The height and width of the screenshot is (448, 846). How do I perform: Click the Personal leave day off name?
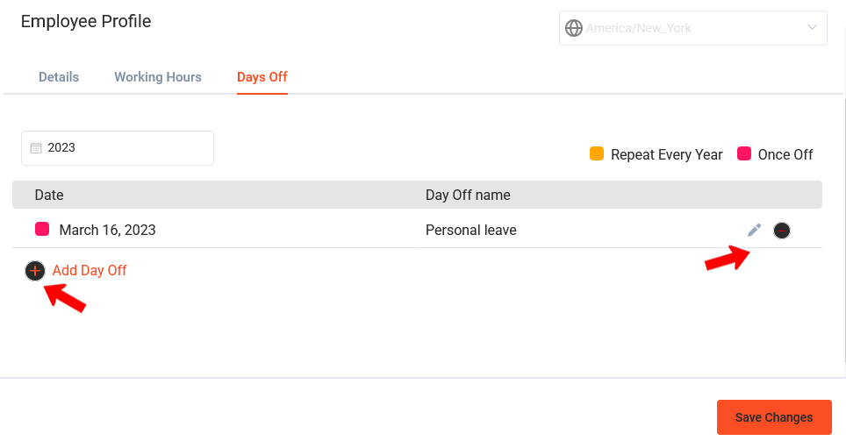[471, 231]
